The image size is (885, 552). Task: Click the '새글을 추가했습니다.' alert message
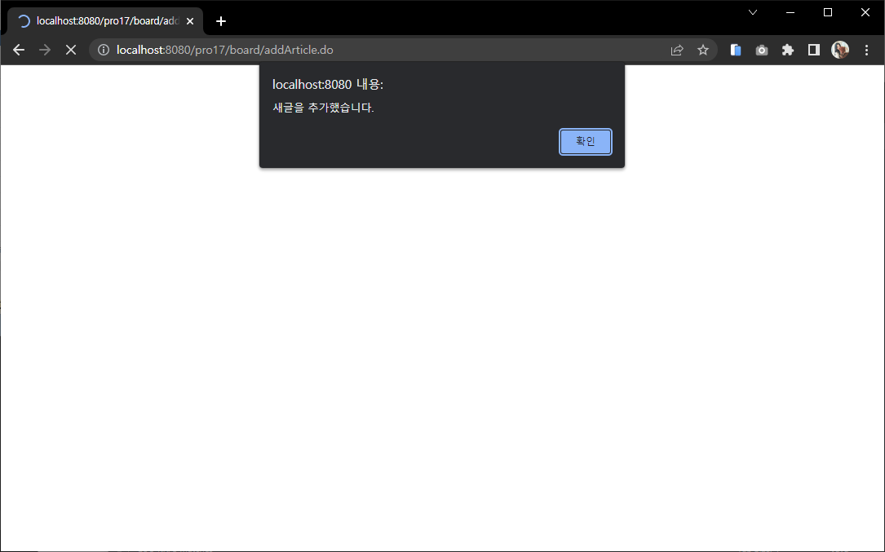(323, 108)
